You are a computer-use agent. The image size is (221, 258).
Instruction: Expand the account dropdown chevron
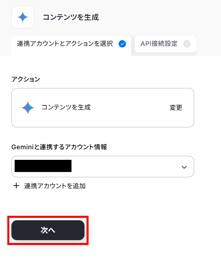pos(184,167)
